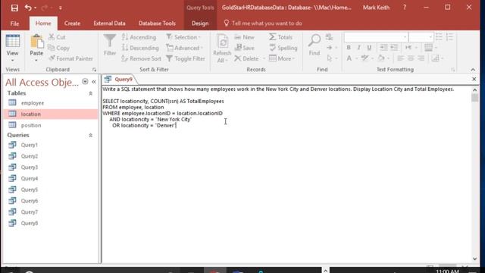Click the Mark Keith account name
This screenshot has width=485, height=273.
coord(376,8)
